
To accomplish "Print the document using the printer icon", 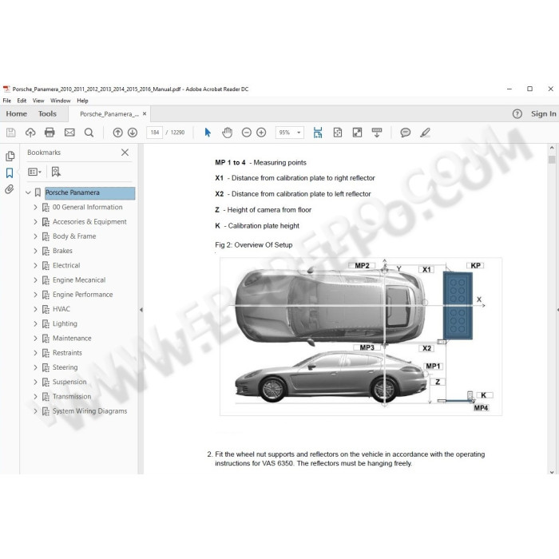I will [x=50, y=133].
